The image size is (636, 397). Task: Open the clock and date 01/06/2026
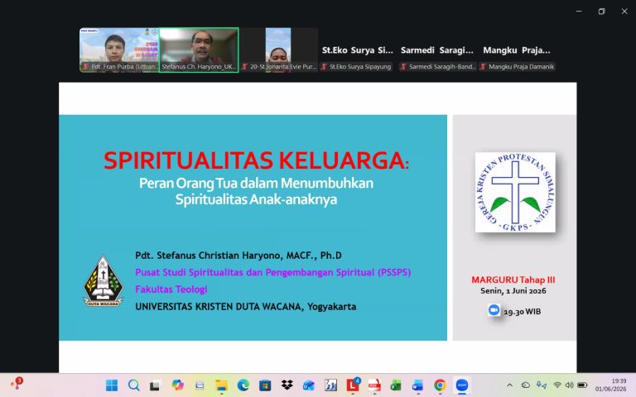pyautogui.click(x=611, y=385)
